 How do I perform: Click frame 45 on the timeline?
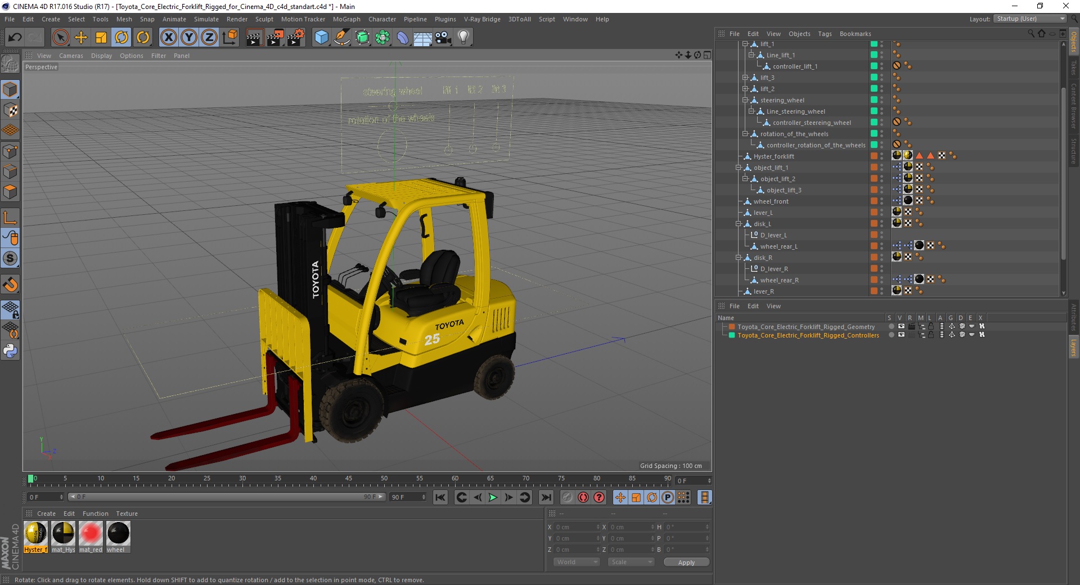349,480
